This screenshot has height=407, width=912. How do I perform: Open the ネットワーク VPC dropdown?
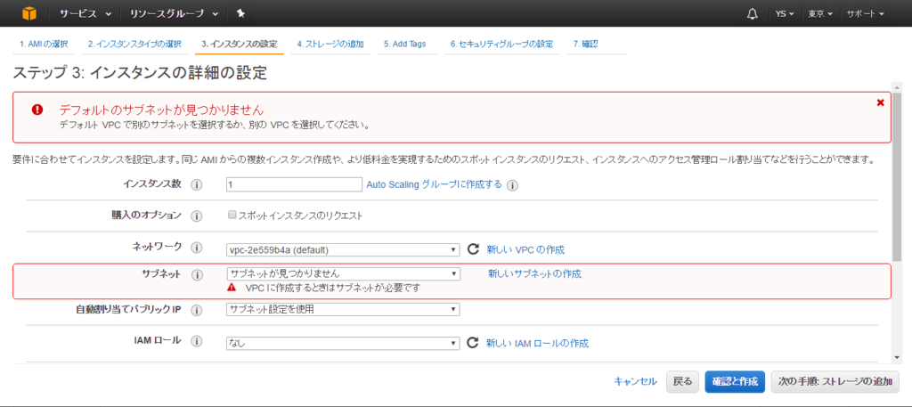pyautogui.click(x=343, y=250)
